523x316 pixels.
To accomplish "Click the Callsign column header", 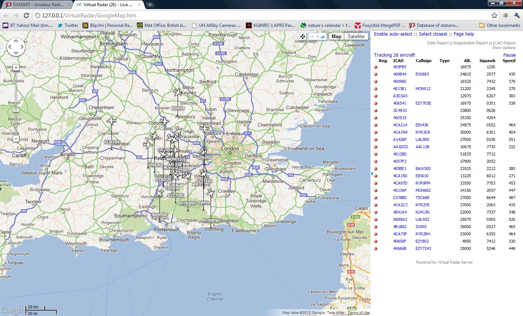I will click(423, 61).
